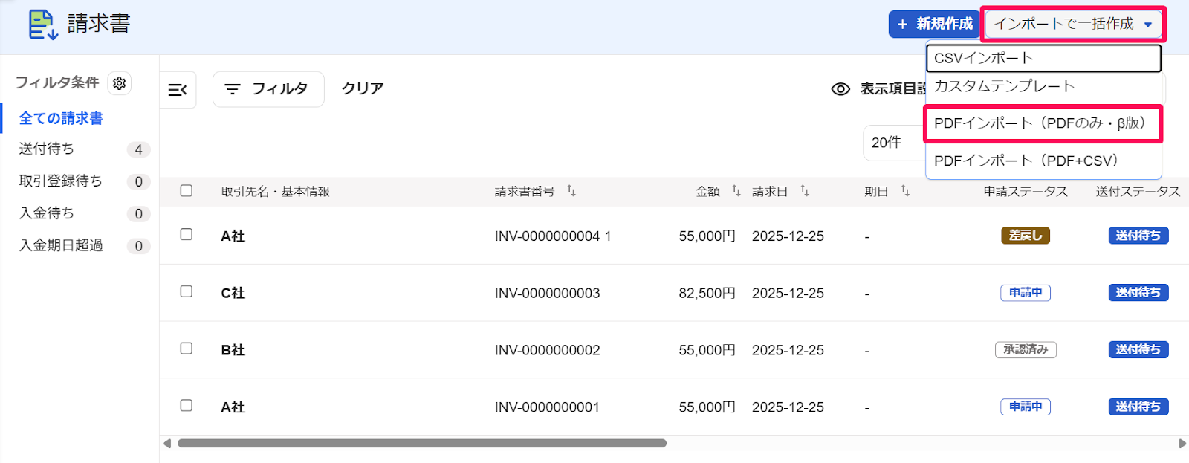Check the B社 row checkbox
Screen dimensions: 1189x463
point(187,349)
